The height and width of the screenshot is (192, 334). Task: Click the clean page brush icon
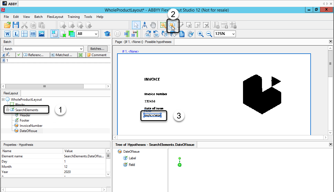[191, 34]
